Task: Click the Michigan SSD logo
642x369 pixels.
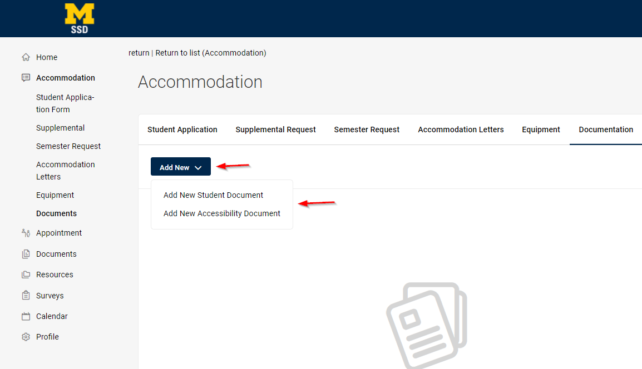Action: pos(80,18)
